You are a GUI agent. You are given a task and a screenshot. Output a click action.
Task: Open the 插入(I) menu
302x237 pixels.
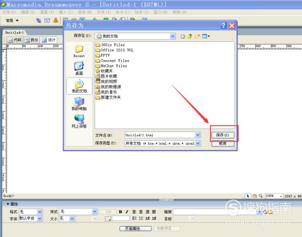point(66,12)
